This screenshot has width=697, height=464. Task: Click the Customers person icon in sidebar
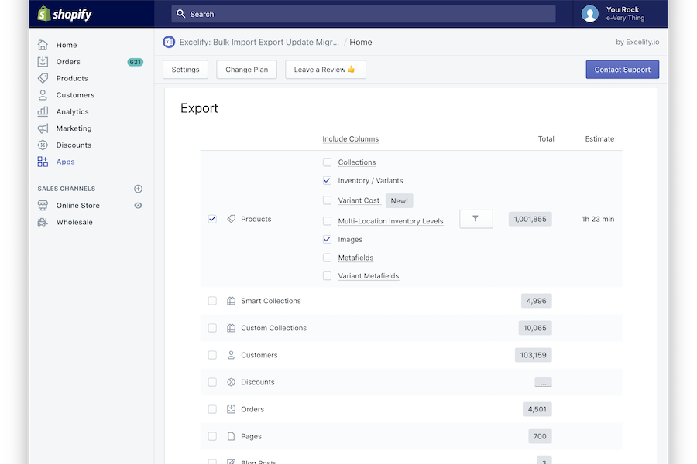(x=43, y=95)
